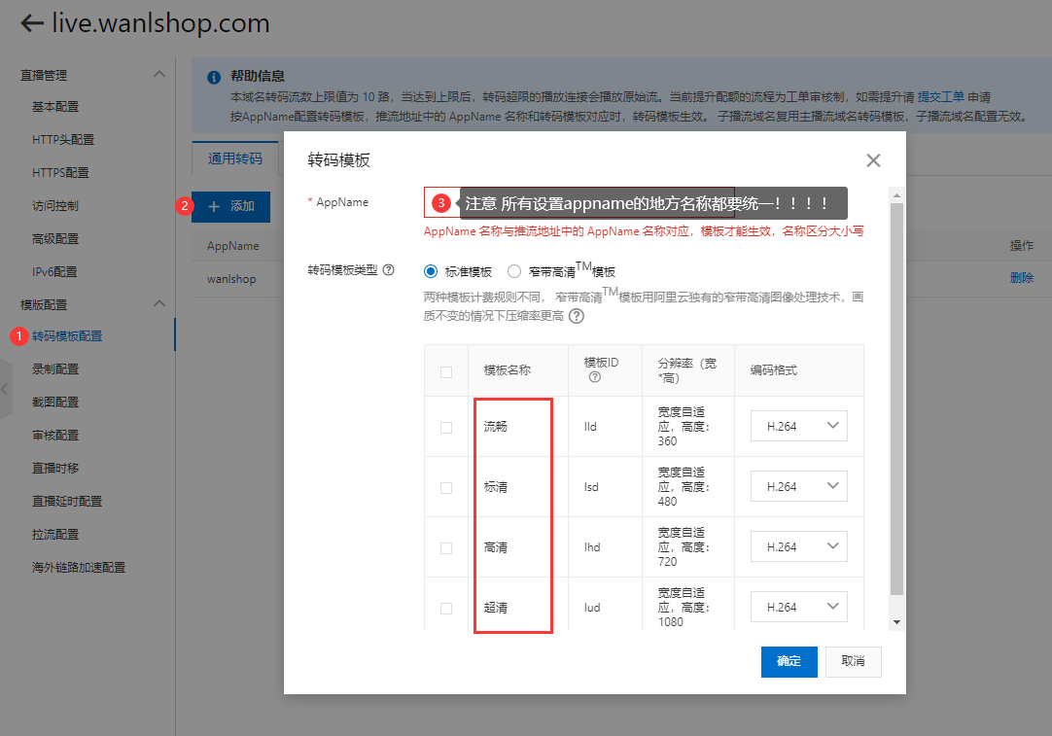1052x736 pixels.
Task: Open 截图配置 in the sidebar
Action: click(x=55, y=402)
